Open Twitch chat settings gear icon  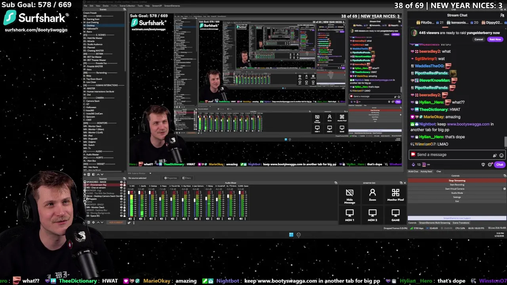pyautogui.click(x=490, y=165)
